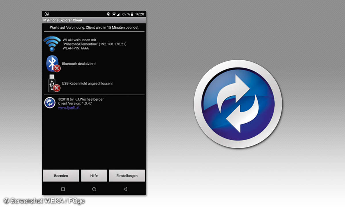Tap the 'Bluetooth deaktiviert!' text
Viewport: 345px width, 207px height.
[79, 64]
